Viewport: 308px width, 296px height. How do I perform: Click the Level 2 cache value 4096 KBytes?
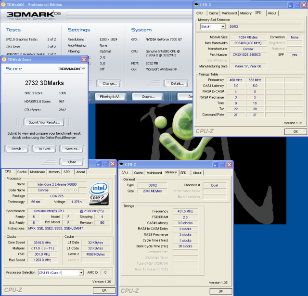[x=96, y=254]
